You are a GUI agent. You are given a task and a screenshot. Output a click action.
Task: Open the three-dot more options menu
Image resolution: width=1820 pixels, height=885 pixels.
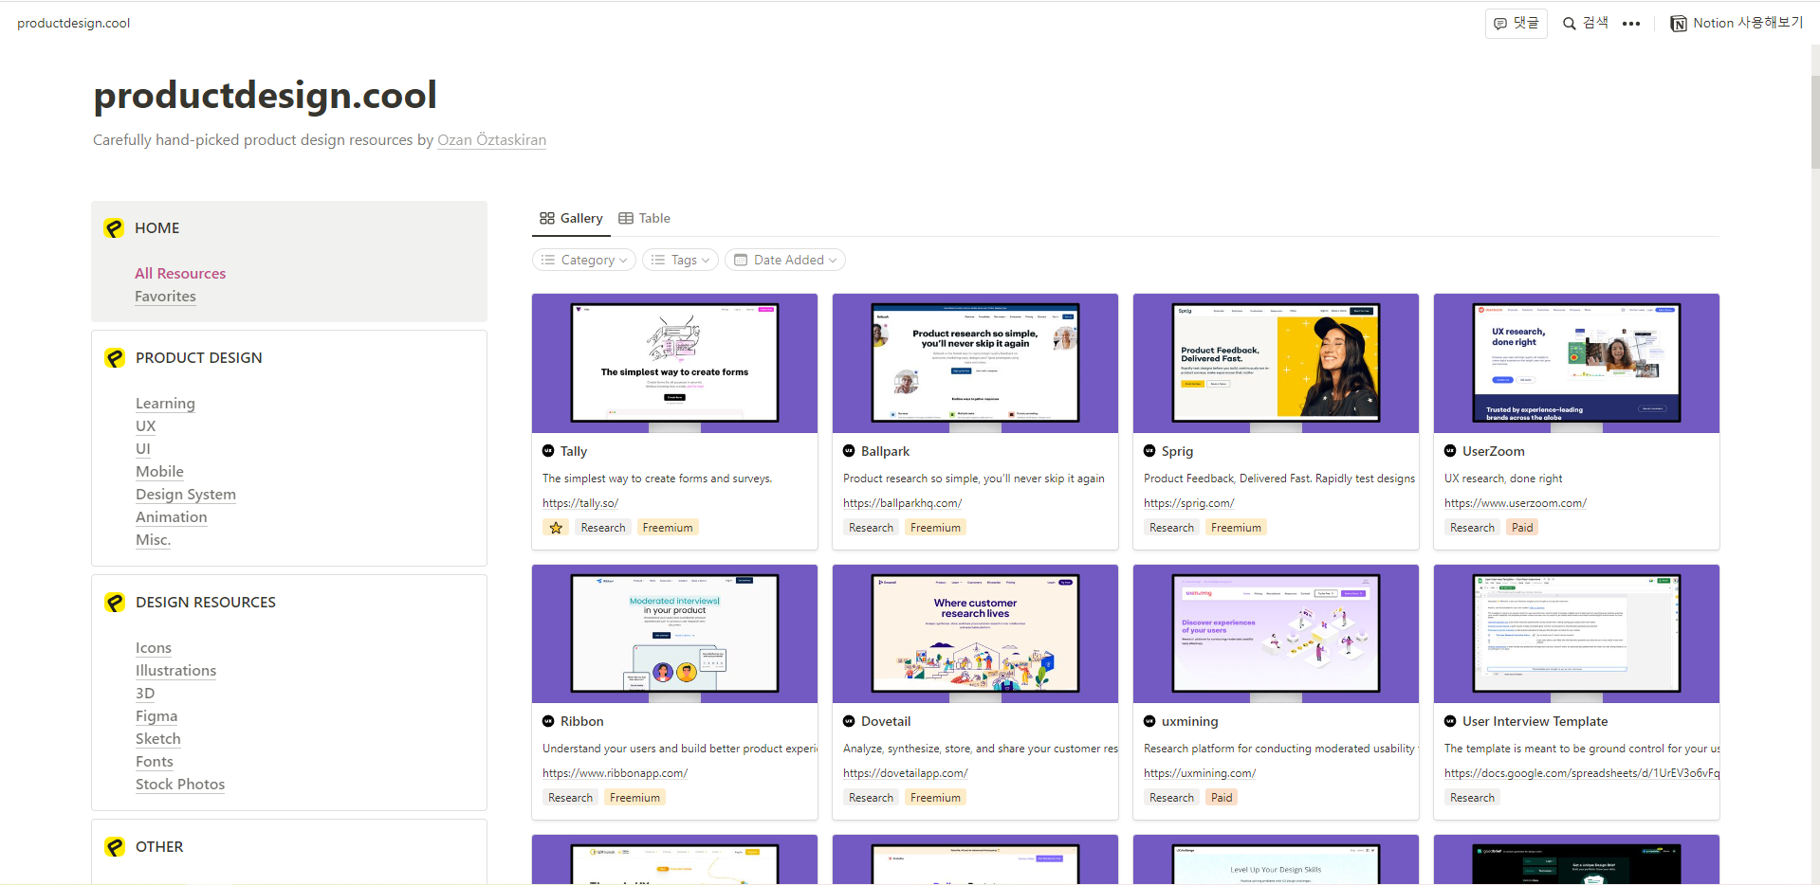[1631, 24]
